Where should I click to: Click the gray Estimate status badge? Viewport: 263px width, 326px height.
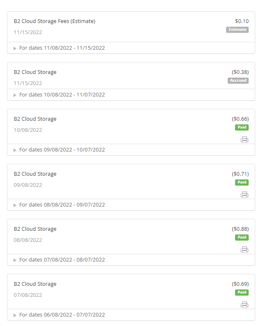(237, 30)
